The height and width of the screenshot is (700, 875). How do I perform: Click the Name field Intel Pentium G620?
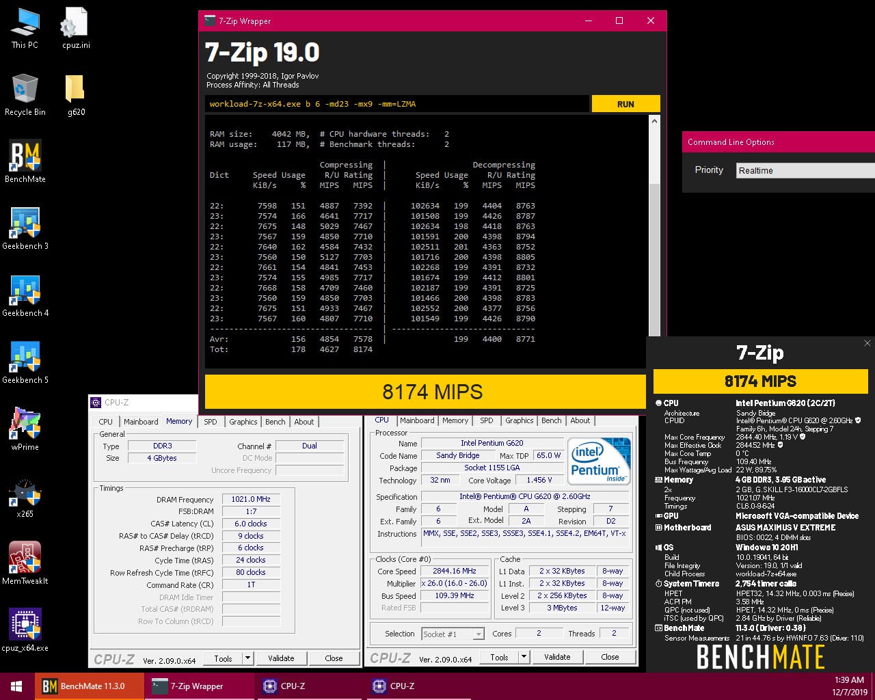tap(492, 443)
